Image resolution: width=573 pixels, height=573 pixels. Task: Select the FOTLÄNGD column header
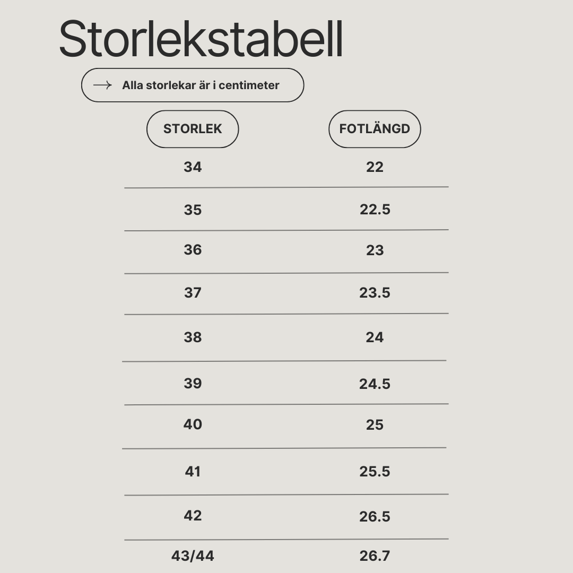tap(375, 129)
